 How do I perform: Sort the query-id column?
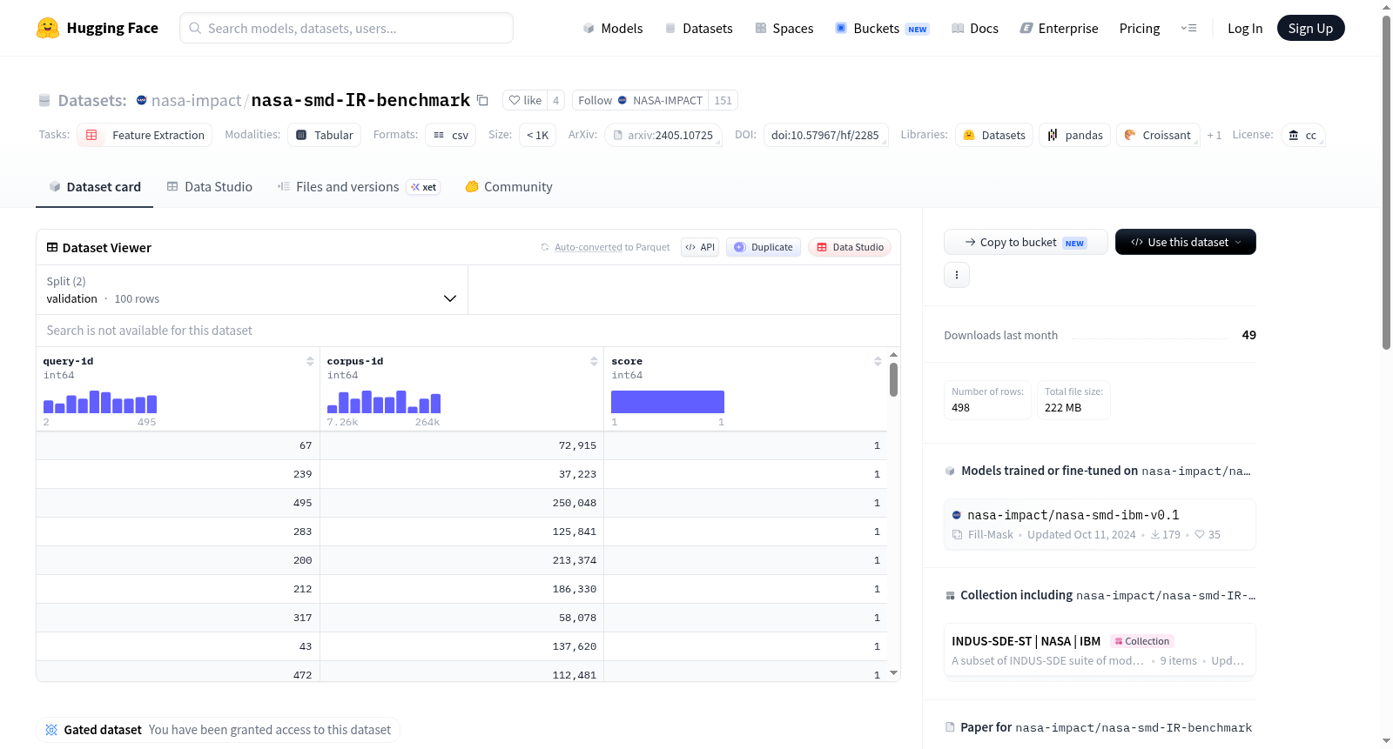click(310, 361)
